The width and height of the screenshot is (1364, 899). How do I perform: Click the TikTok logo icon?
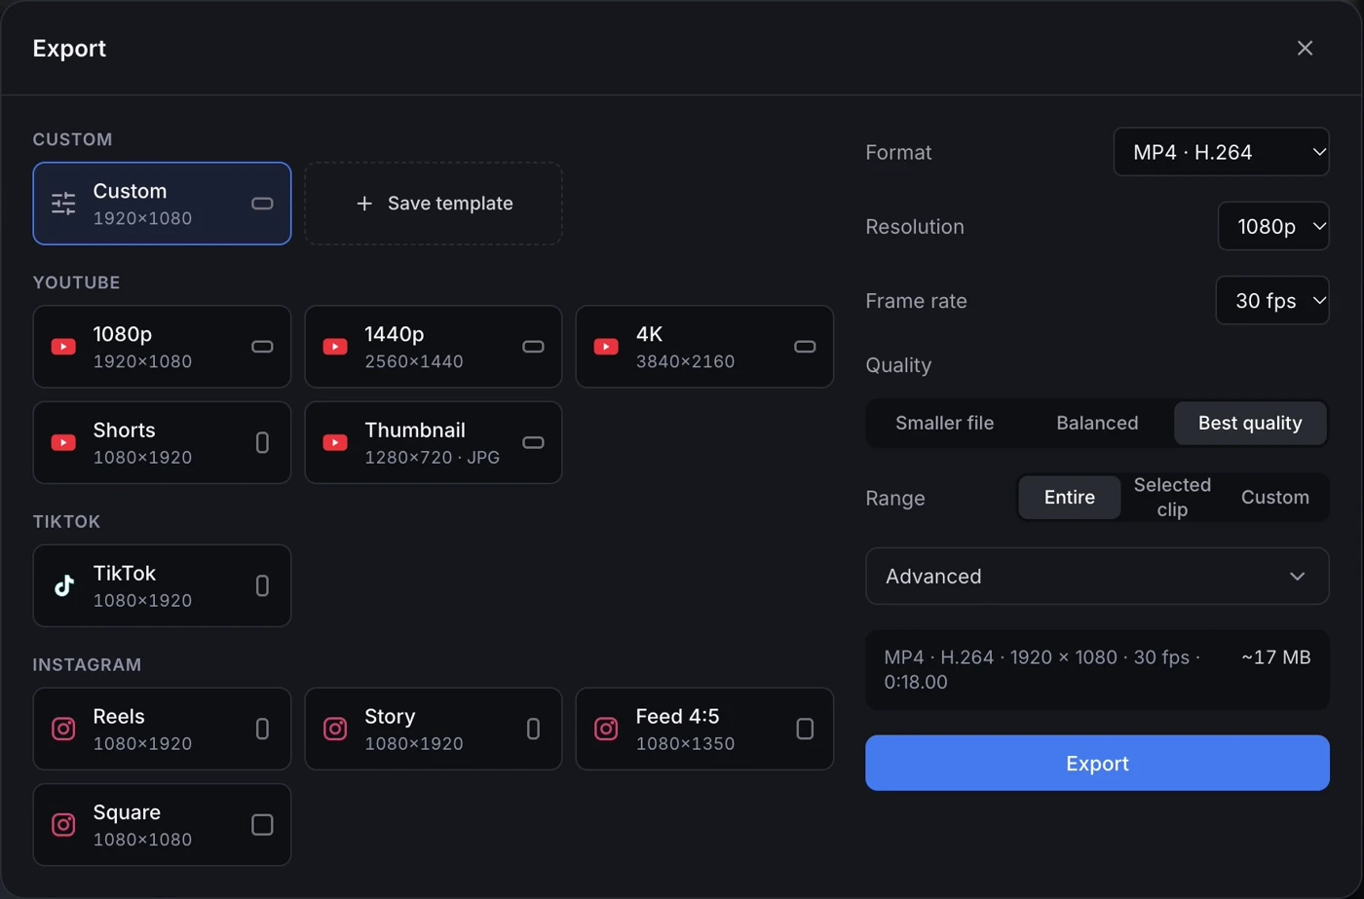click(63, 585)
